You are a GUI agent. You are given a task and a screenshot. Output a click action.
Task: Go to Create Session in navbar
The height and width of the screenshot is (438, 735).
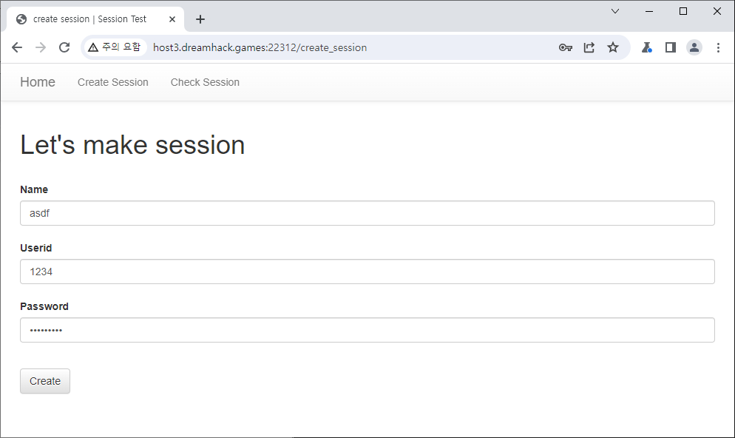coord(113,82)
